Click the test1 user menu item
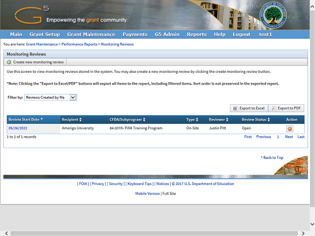 point(266,34)
